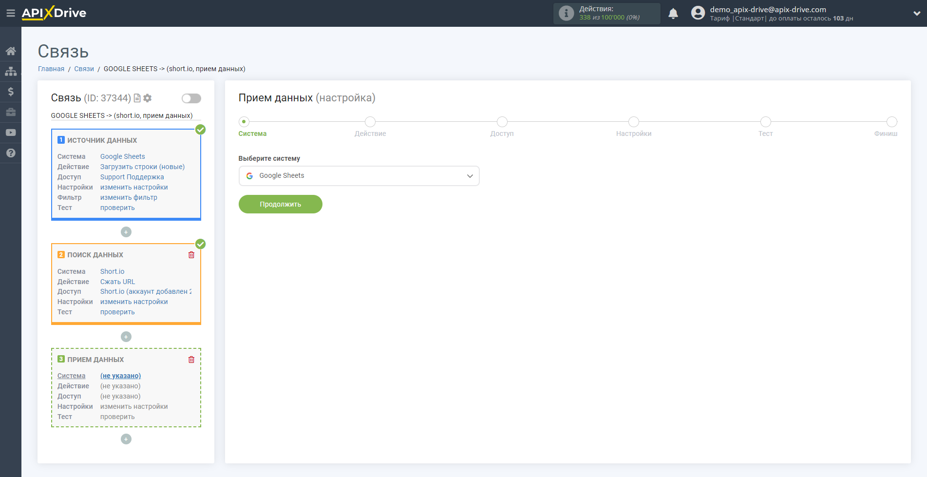Click изменить фильтр link

tap(129, 197)
